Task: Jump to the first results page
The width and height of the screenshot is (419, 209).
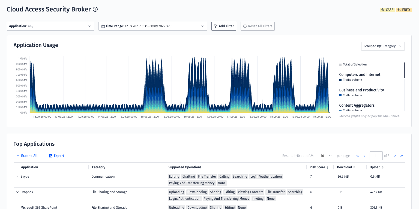Action: 357,156
